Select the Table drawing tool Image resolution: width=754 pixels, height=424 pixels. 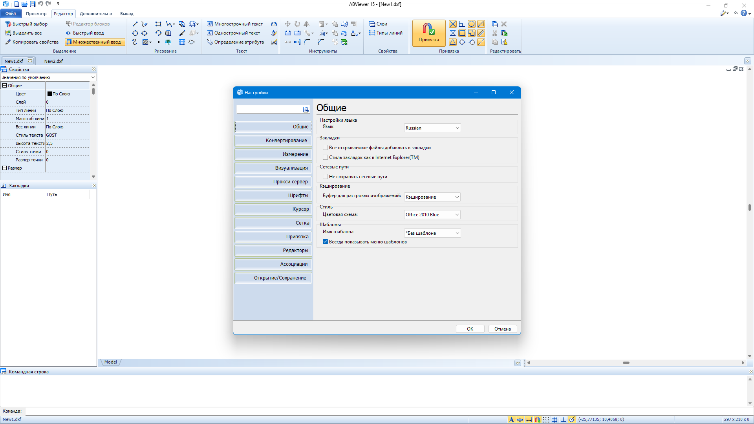(x=182, y=42)
